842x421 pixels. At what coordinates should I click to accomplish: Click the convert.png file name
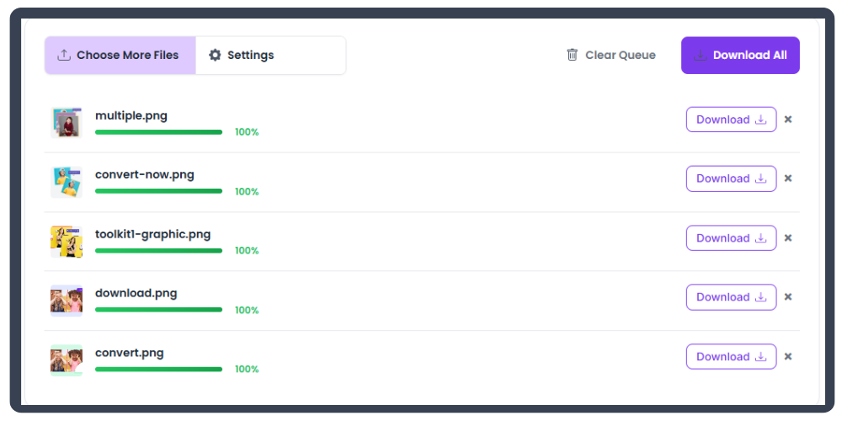pyautogui.click(x=130, y=353)
